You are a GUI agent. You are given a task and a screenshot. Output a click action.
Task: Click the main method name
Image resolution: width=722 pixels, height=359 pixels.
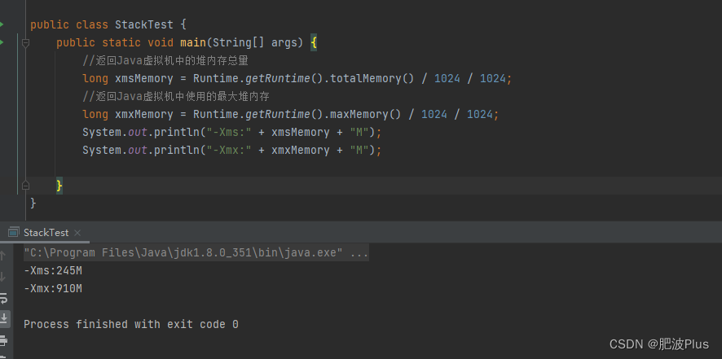pyautogui.click(x=192, y=43)
